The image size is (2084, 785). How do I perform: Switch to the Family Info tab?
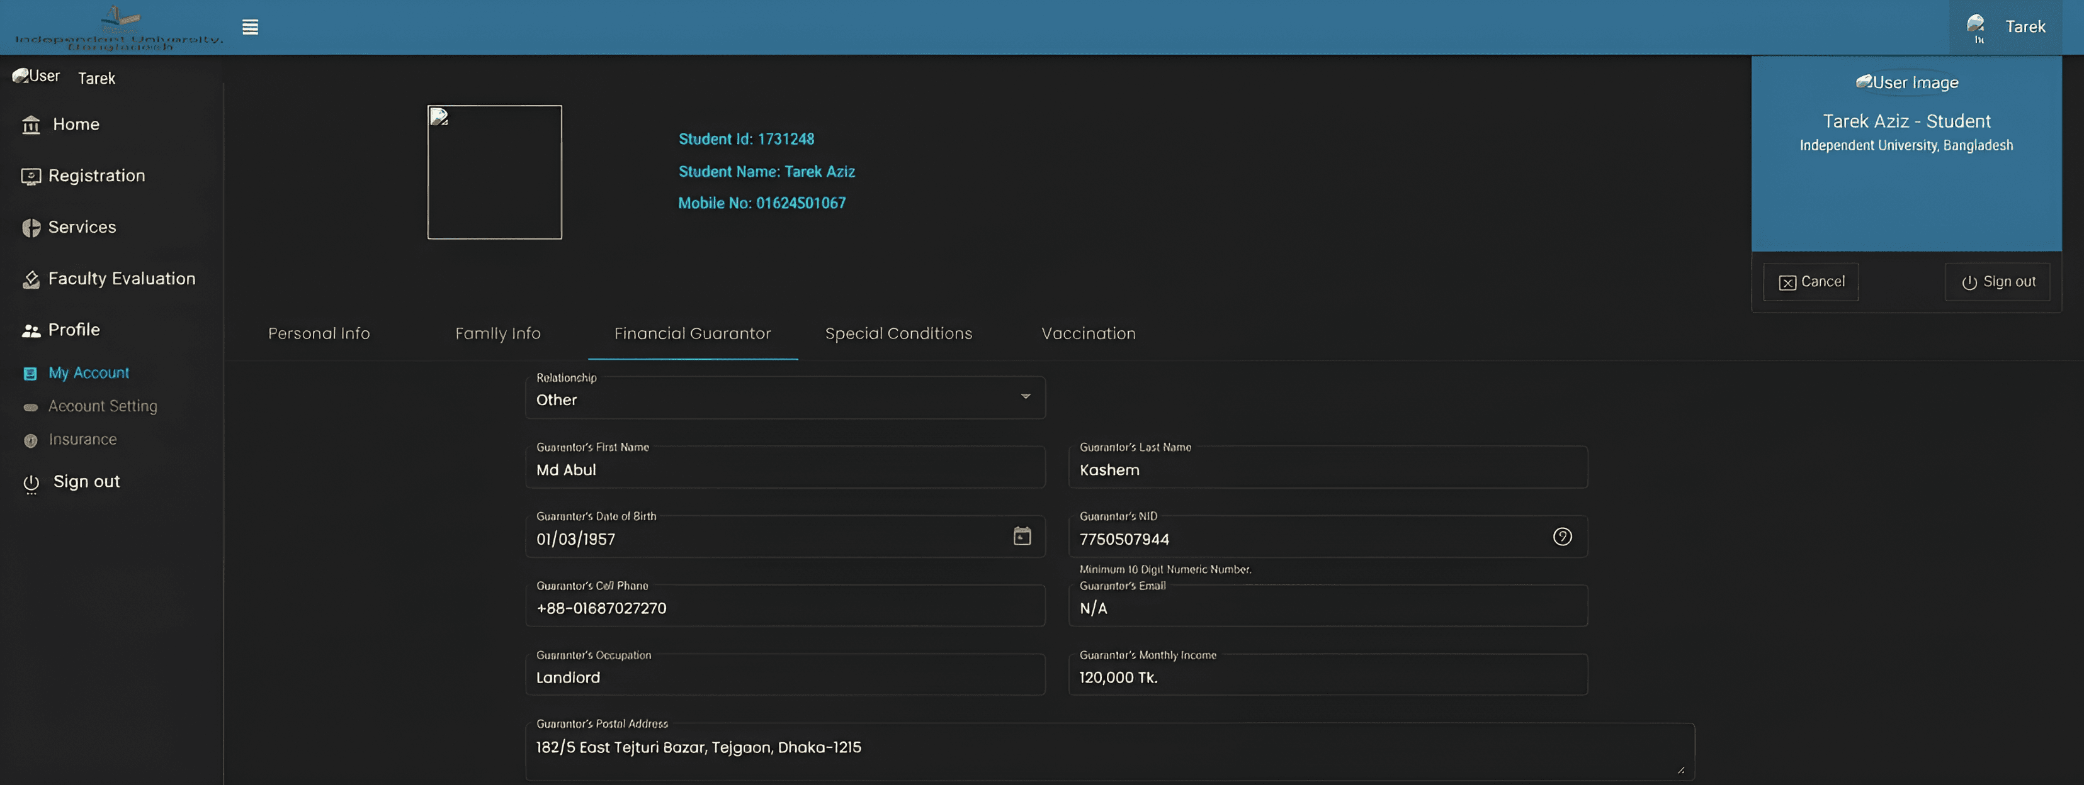tap(497, 334)
